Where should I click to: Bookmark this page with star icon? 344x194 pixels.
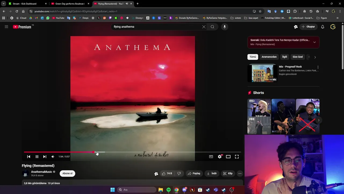pyautogui.click(x=260, y=11)
